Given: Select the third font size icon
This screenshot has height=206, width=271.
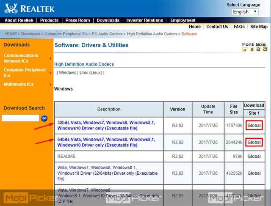Looking at the screenshot, I should point(258,49).
